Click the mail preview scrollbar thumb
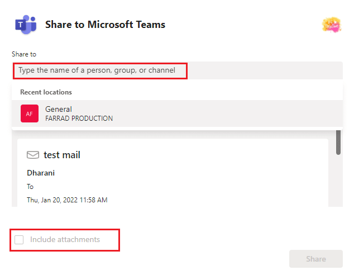Image resolution: width=354 pixels, height=270 pixels. (338, 143)
